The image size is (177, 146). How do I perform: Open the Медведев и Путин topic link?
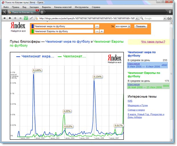pyautogui.click(x=138, y=105)
